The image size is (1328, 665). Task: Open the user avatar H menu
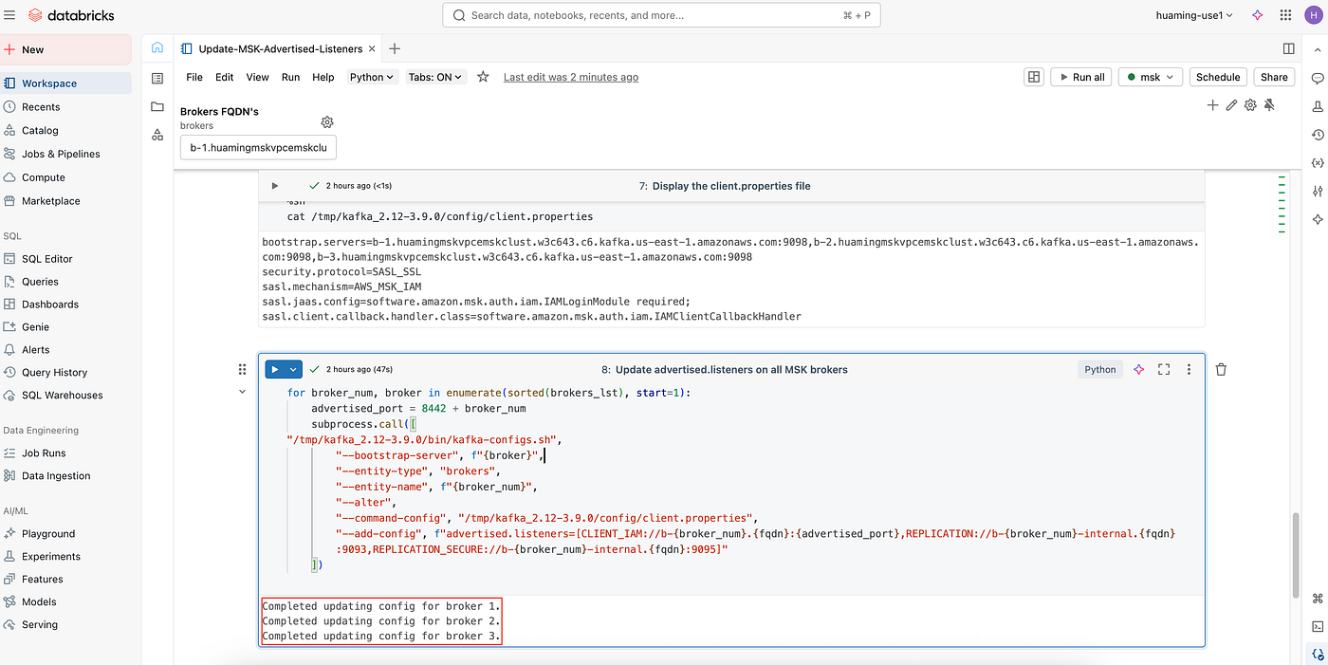click(x=1313, y=15)
